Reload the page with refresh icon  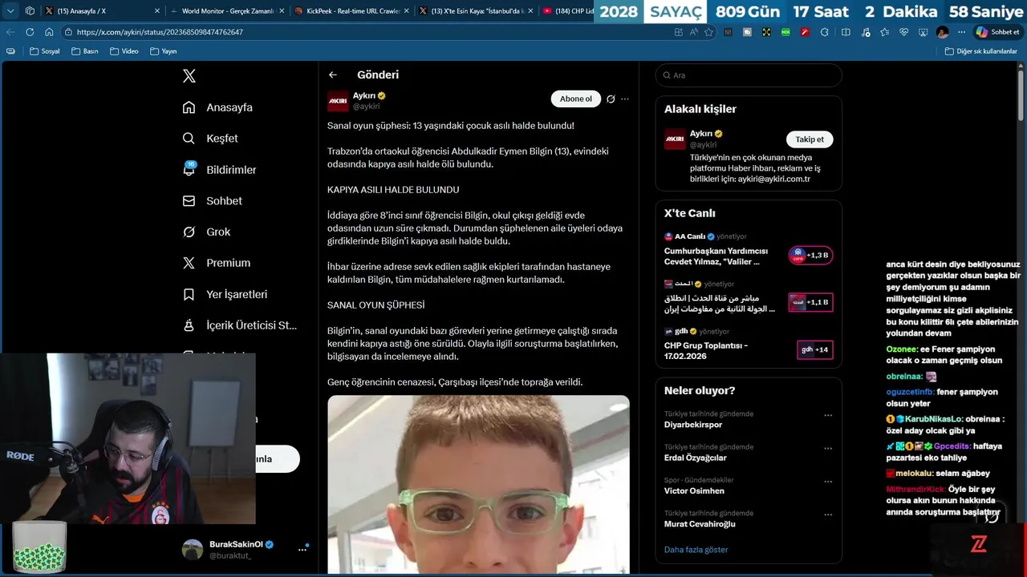pos(30,32)
